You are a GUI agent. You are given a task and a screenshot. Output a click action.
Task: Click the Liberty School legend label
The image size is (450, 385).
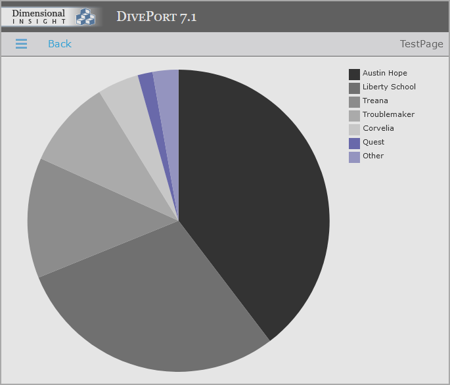click(389, 87)
